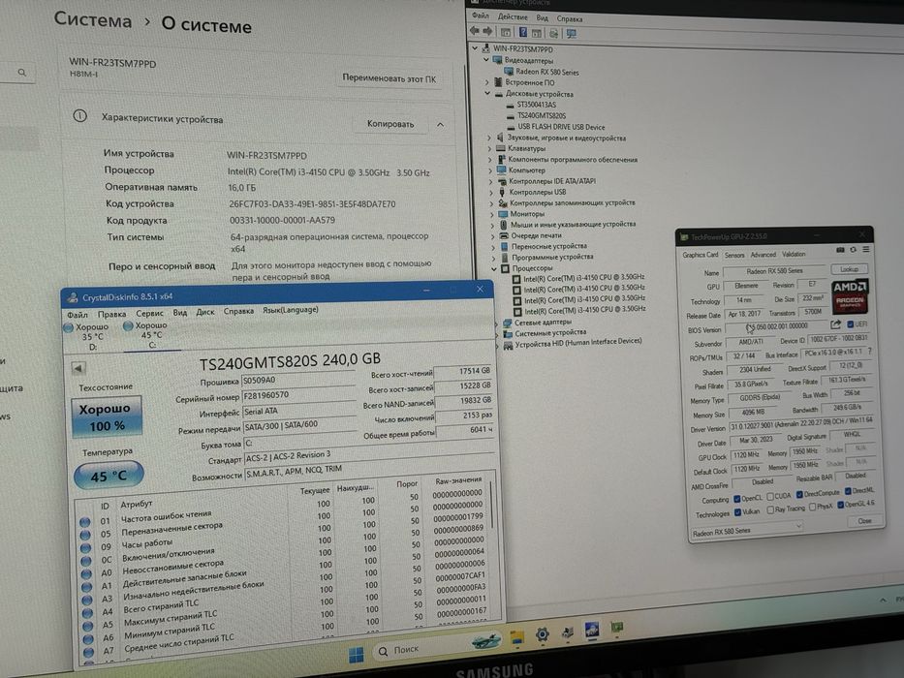Click the AMD Radeon logo in GPU-Z
Viewport: 904px width, 678px height.
click(850, 295)
